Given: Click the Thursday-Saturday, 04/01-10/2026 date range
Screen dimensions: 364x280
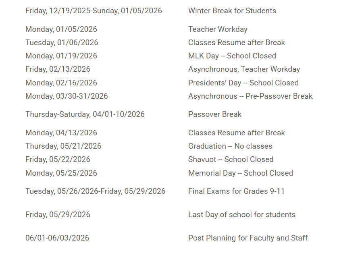Looking at the screenshot, I should [85, 114].
